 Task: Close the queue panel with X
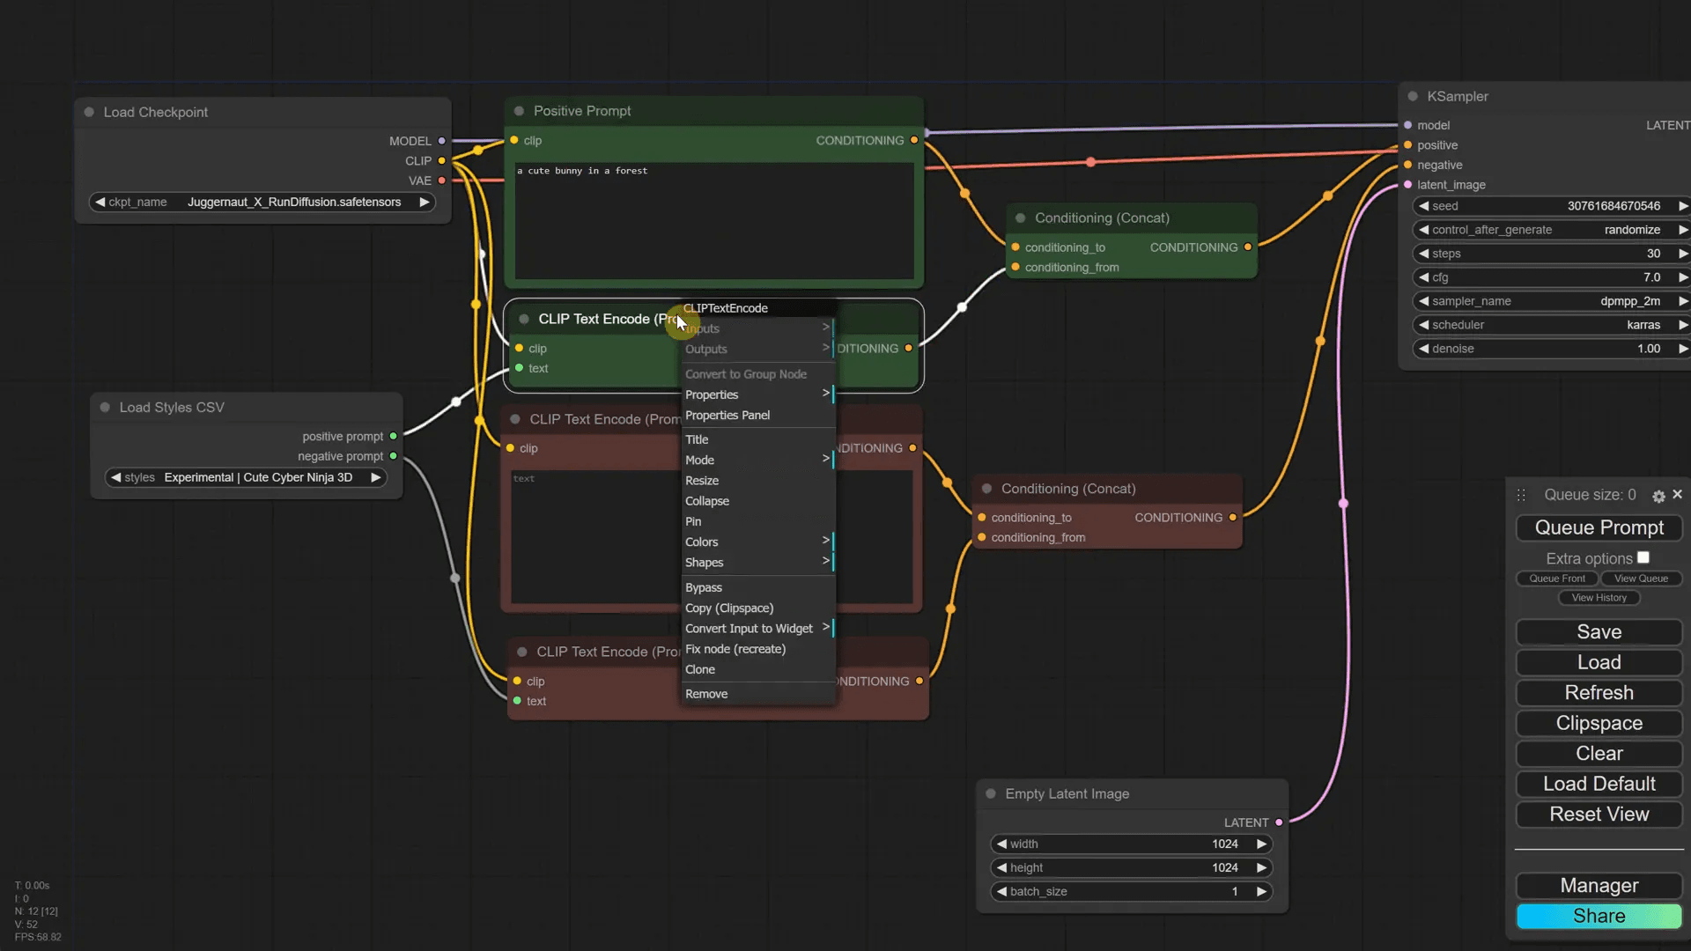(1677, 494)
